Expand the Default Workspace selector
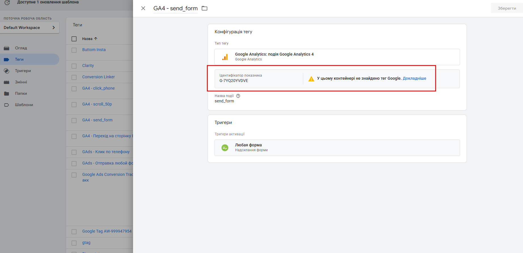This screenshot has width=523, height=253. pyautogui.click(x=29, y=28)
